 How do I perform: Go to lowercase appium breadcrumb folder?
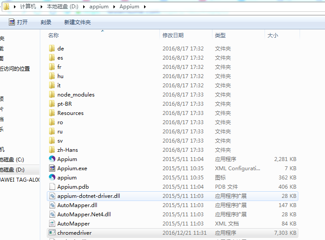[99, 7]
